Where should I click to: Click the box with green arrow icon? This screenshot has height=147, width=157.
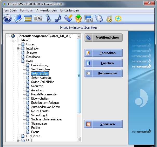78,18
